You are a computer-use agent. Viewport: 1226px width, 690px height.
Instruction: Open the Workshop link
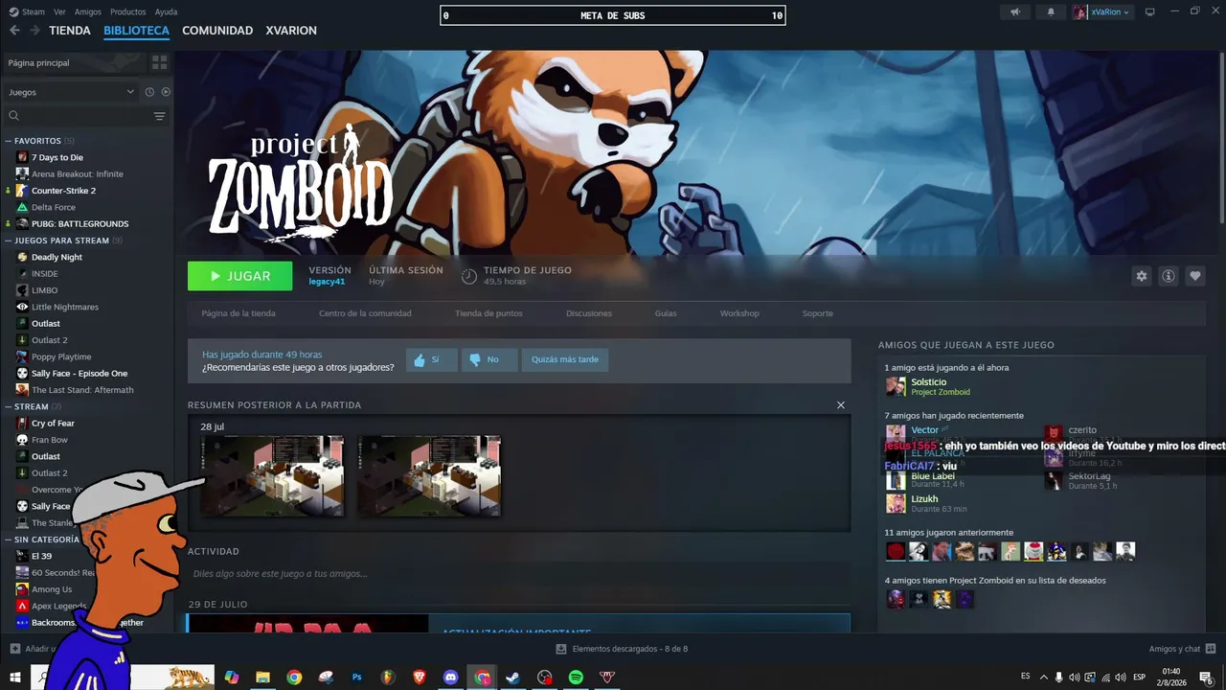tap(739, 313)
